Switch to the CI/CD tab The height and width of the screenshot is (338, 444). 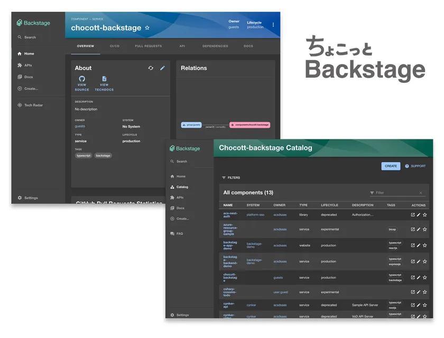[114, 46]
